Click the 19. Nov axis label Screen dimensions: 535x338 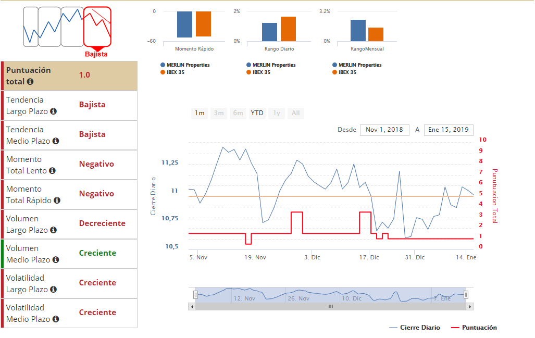(255, 257)
